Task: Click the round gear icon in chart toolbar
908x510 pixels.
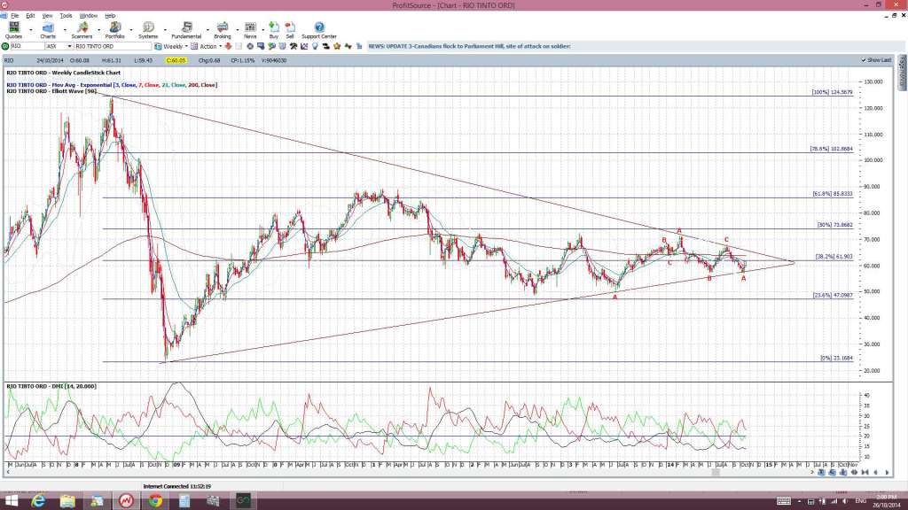Action: pos(250,46)
